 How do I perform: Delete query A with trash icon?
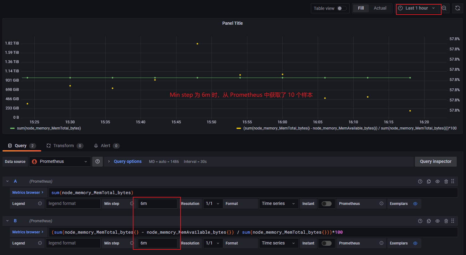pos(446,181)
